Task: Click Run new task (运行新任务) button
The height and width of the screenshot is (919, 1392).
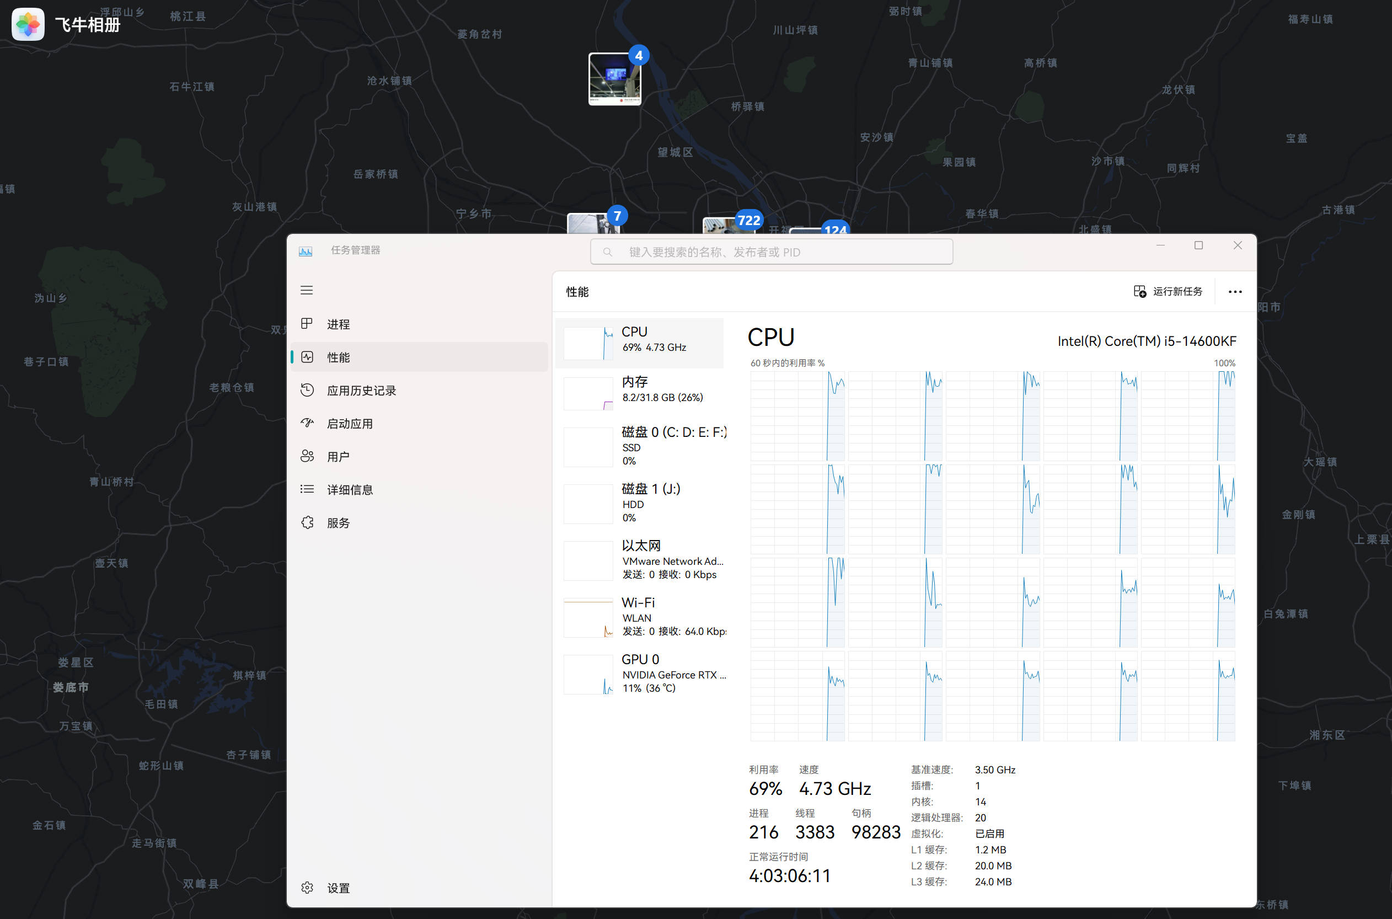Action: pyautogui.click(x=1168, y=291)
